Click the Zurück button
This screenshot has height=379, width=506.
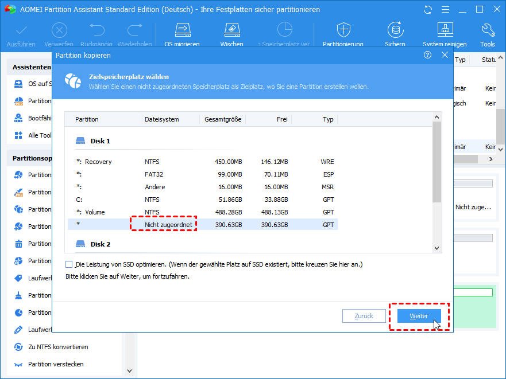[364, 316]
